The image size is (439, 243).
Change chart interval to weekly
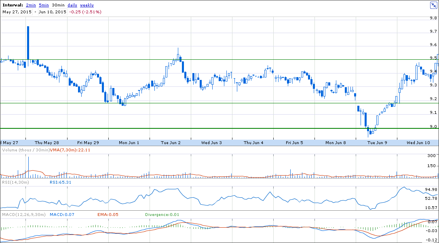click(x=87, y=5)
